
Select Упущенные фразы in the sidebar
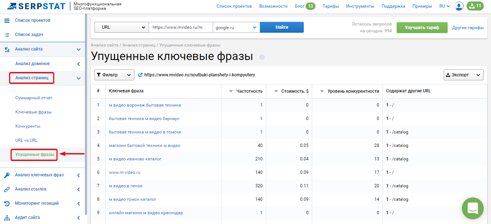(35, 155)
